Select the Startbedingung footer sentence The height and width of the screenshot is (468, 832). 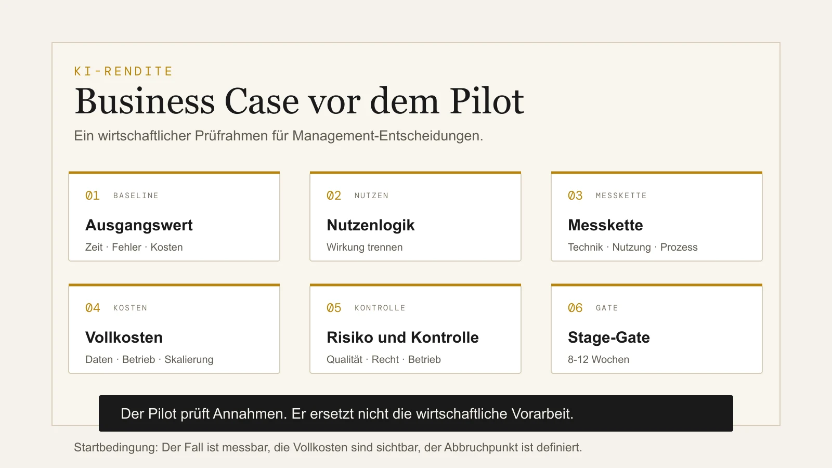click(x=328, y=447)
